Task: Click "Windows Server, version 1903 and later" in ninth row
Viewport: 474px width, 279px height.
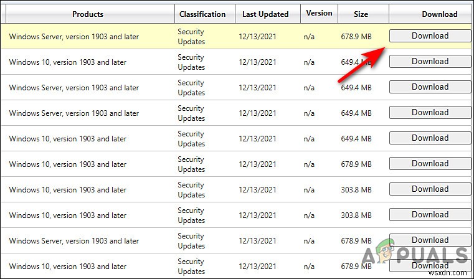Action: click(x=73, y=241)
